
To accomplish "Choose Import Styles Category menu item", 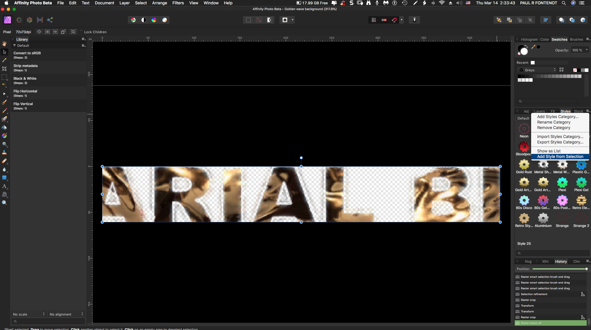I will tap(560, 137).
